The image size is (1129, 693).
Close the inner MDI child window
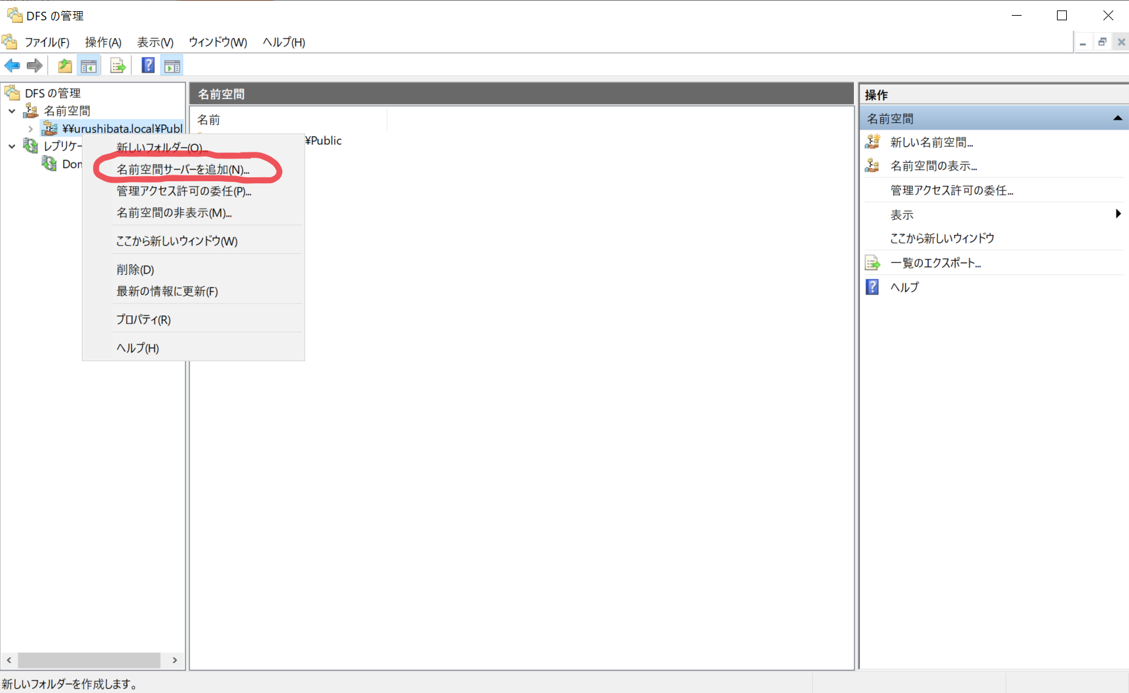pyautogui.click(x=1121, y=42)
